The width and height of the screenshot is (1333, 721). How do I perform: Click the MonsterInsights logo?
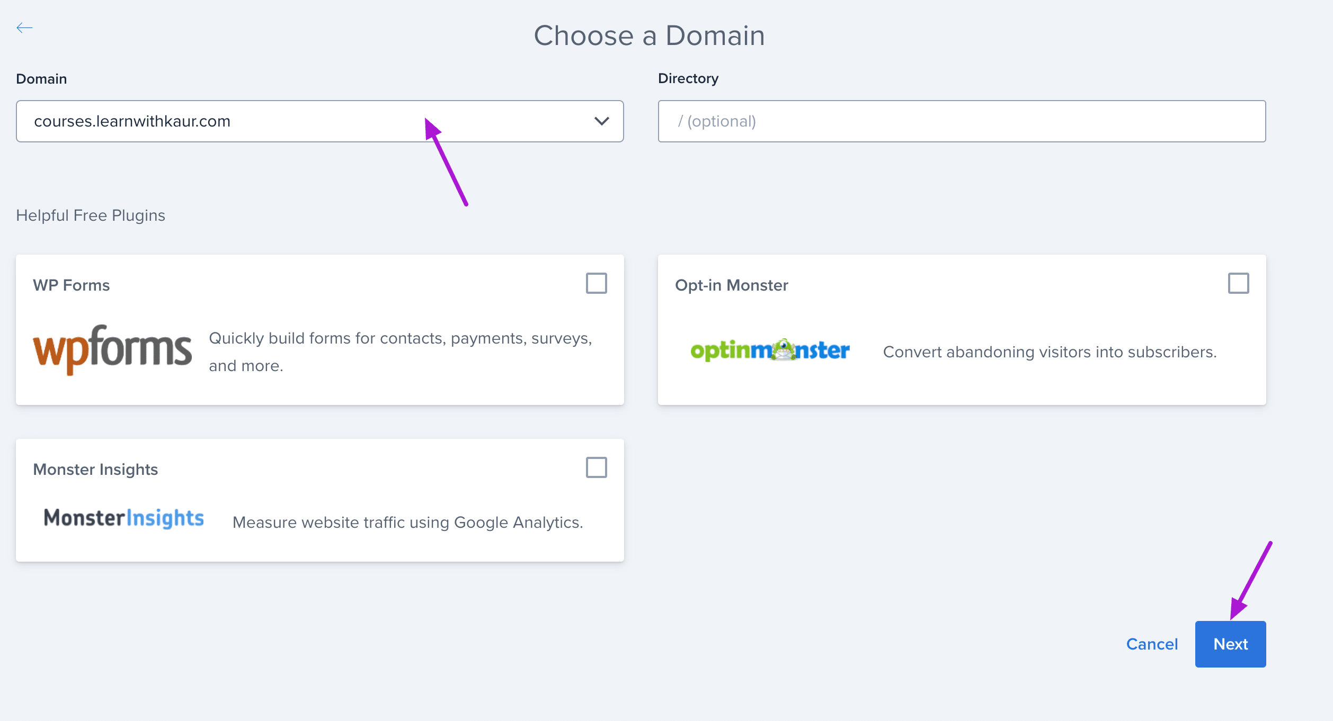pyautogui.click(x=123, y=518)
